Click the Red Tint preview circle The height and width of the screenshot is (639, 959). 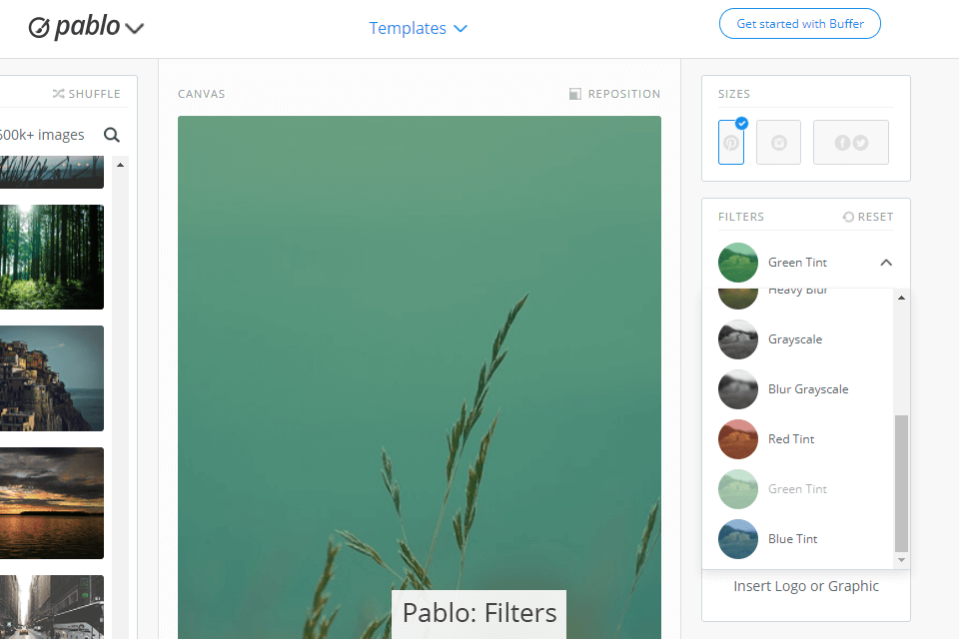[738, 439]
